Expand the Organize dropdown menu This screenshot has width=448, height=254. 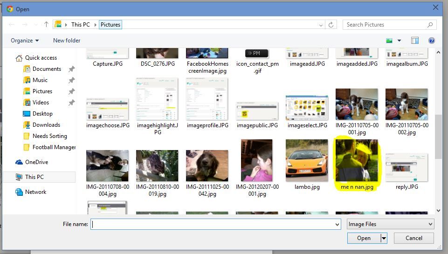(x=25, y=41)
